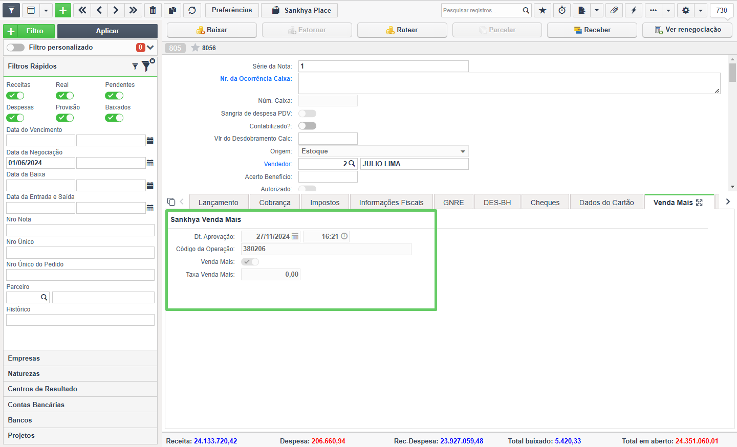737x447 pixels.
Task: Expand Venda Mais tab fullscreen icon
Action: (699, 203)
